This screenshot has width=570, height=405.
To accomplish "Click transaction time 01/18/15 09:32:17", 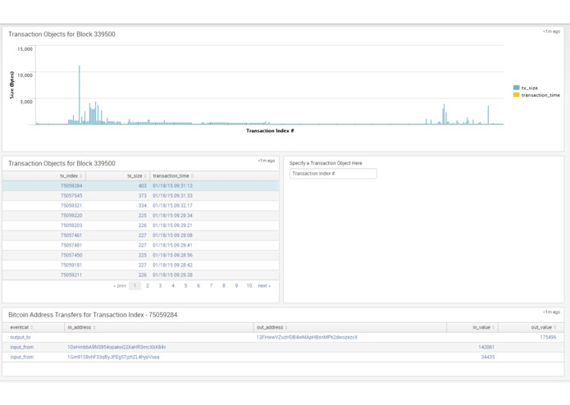I will pos(173,206).
